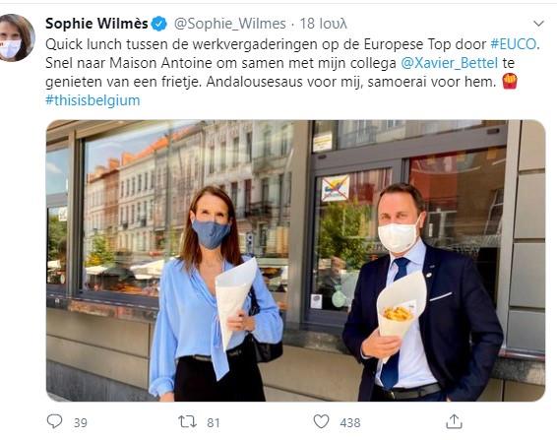Click the fries emoji in tweet
The image size is (557, 440).
(510, 81)
